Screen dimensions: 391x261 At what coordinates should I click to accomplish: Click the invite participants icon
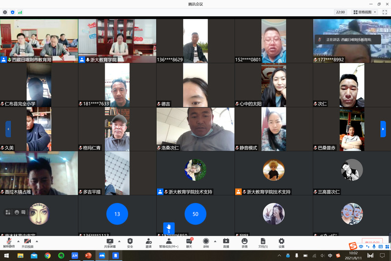(148, 241)
